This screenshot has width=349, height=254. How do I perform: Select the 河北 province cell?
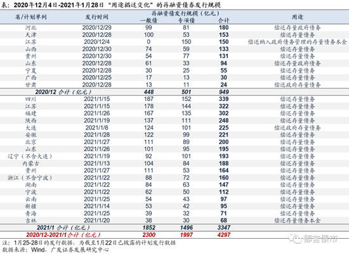(30, 28)
